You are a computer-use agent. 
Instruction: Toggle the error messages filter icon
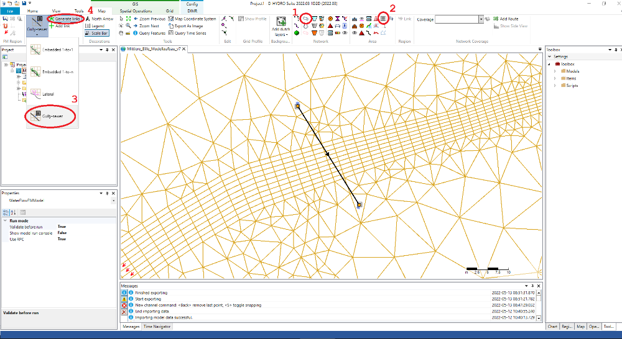124,305
